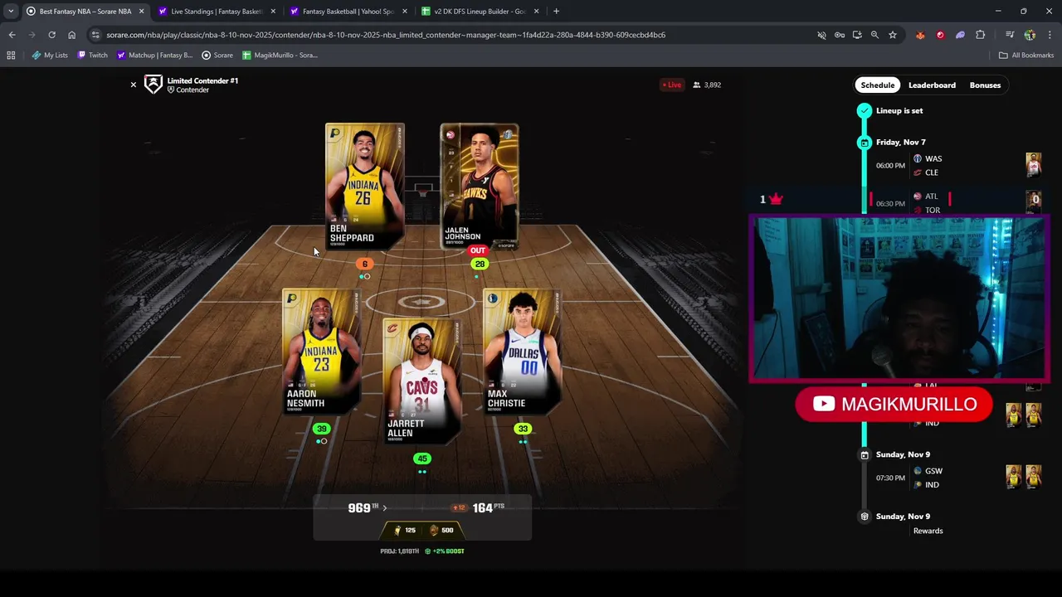Screen dimensions: 1062x597
Task: Click Jalen Johnson's score badge 28
Action: 480,264
